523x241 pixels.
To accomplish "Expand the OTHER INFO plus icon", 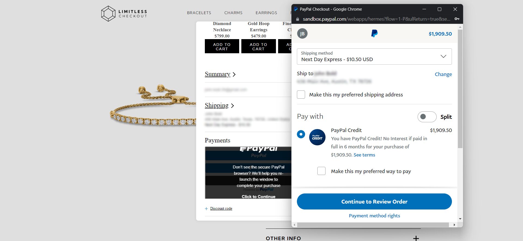I will point(416,238).
